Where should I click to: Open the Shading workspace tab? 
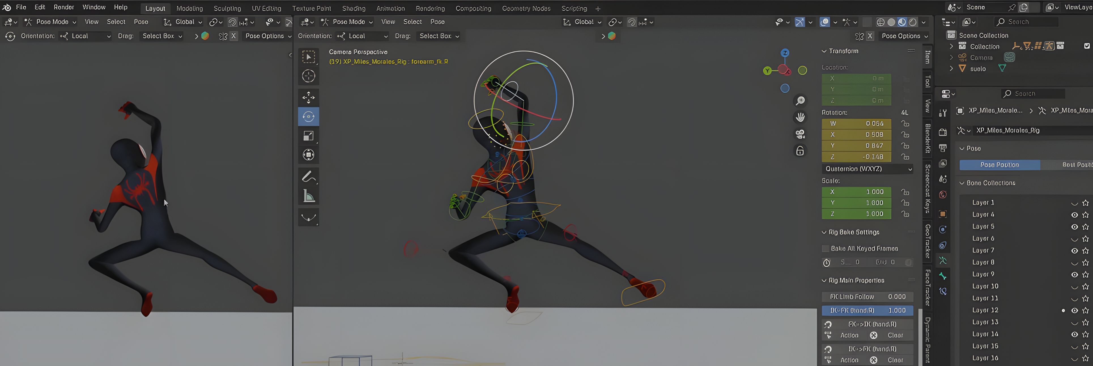(354, 8)
